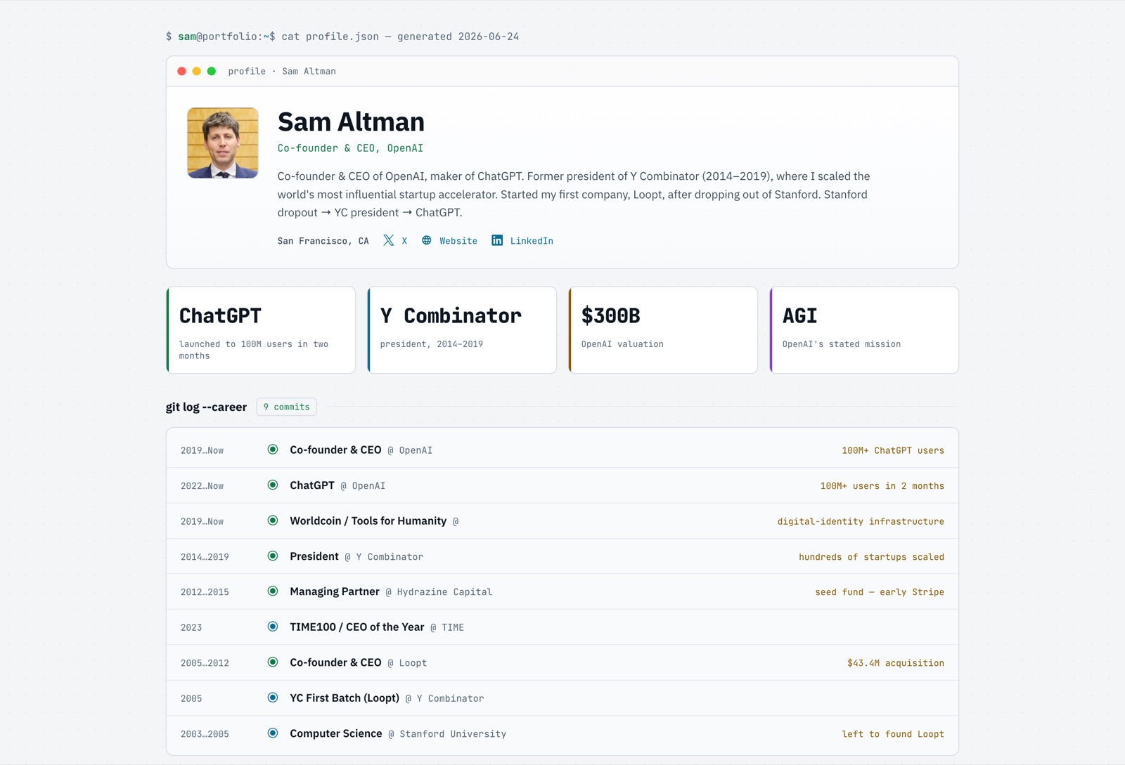
Task: Select 'YC First Batch (Loopt)' title
Action: click(345, 698)
